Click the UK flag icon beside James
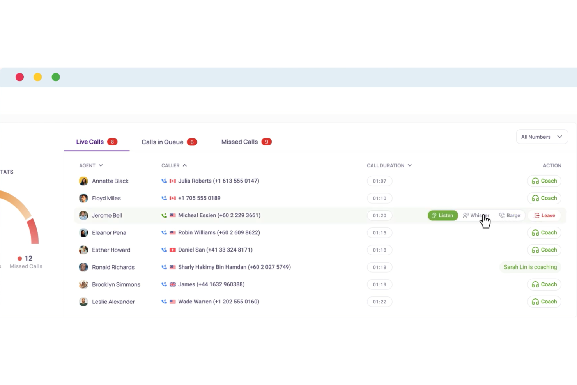The height and width of the screenshot is (385, 577). (172, 284)
